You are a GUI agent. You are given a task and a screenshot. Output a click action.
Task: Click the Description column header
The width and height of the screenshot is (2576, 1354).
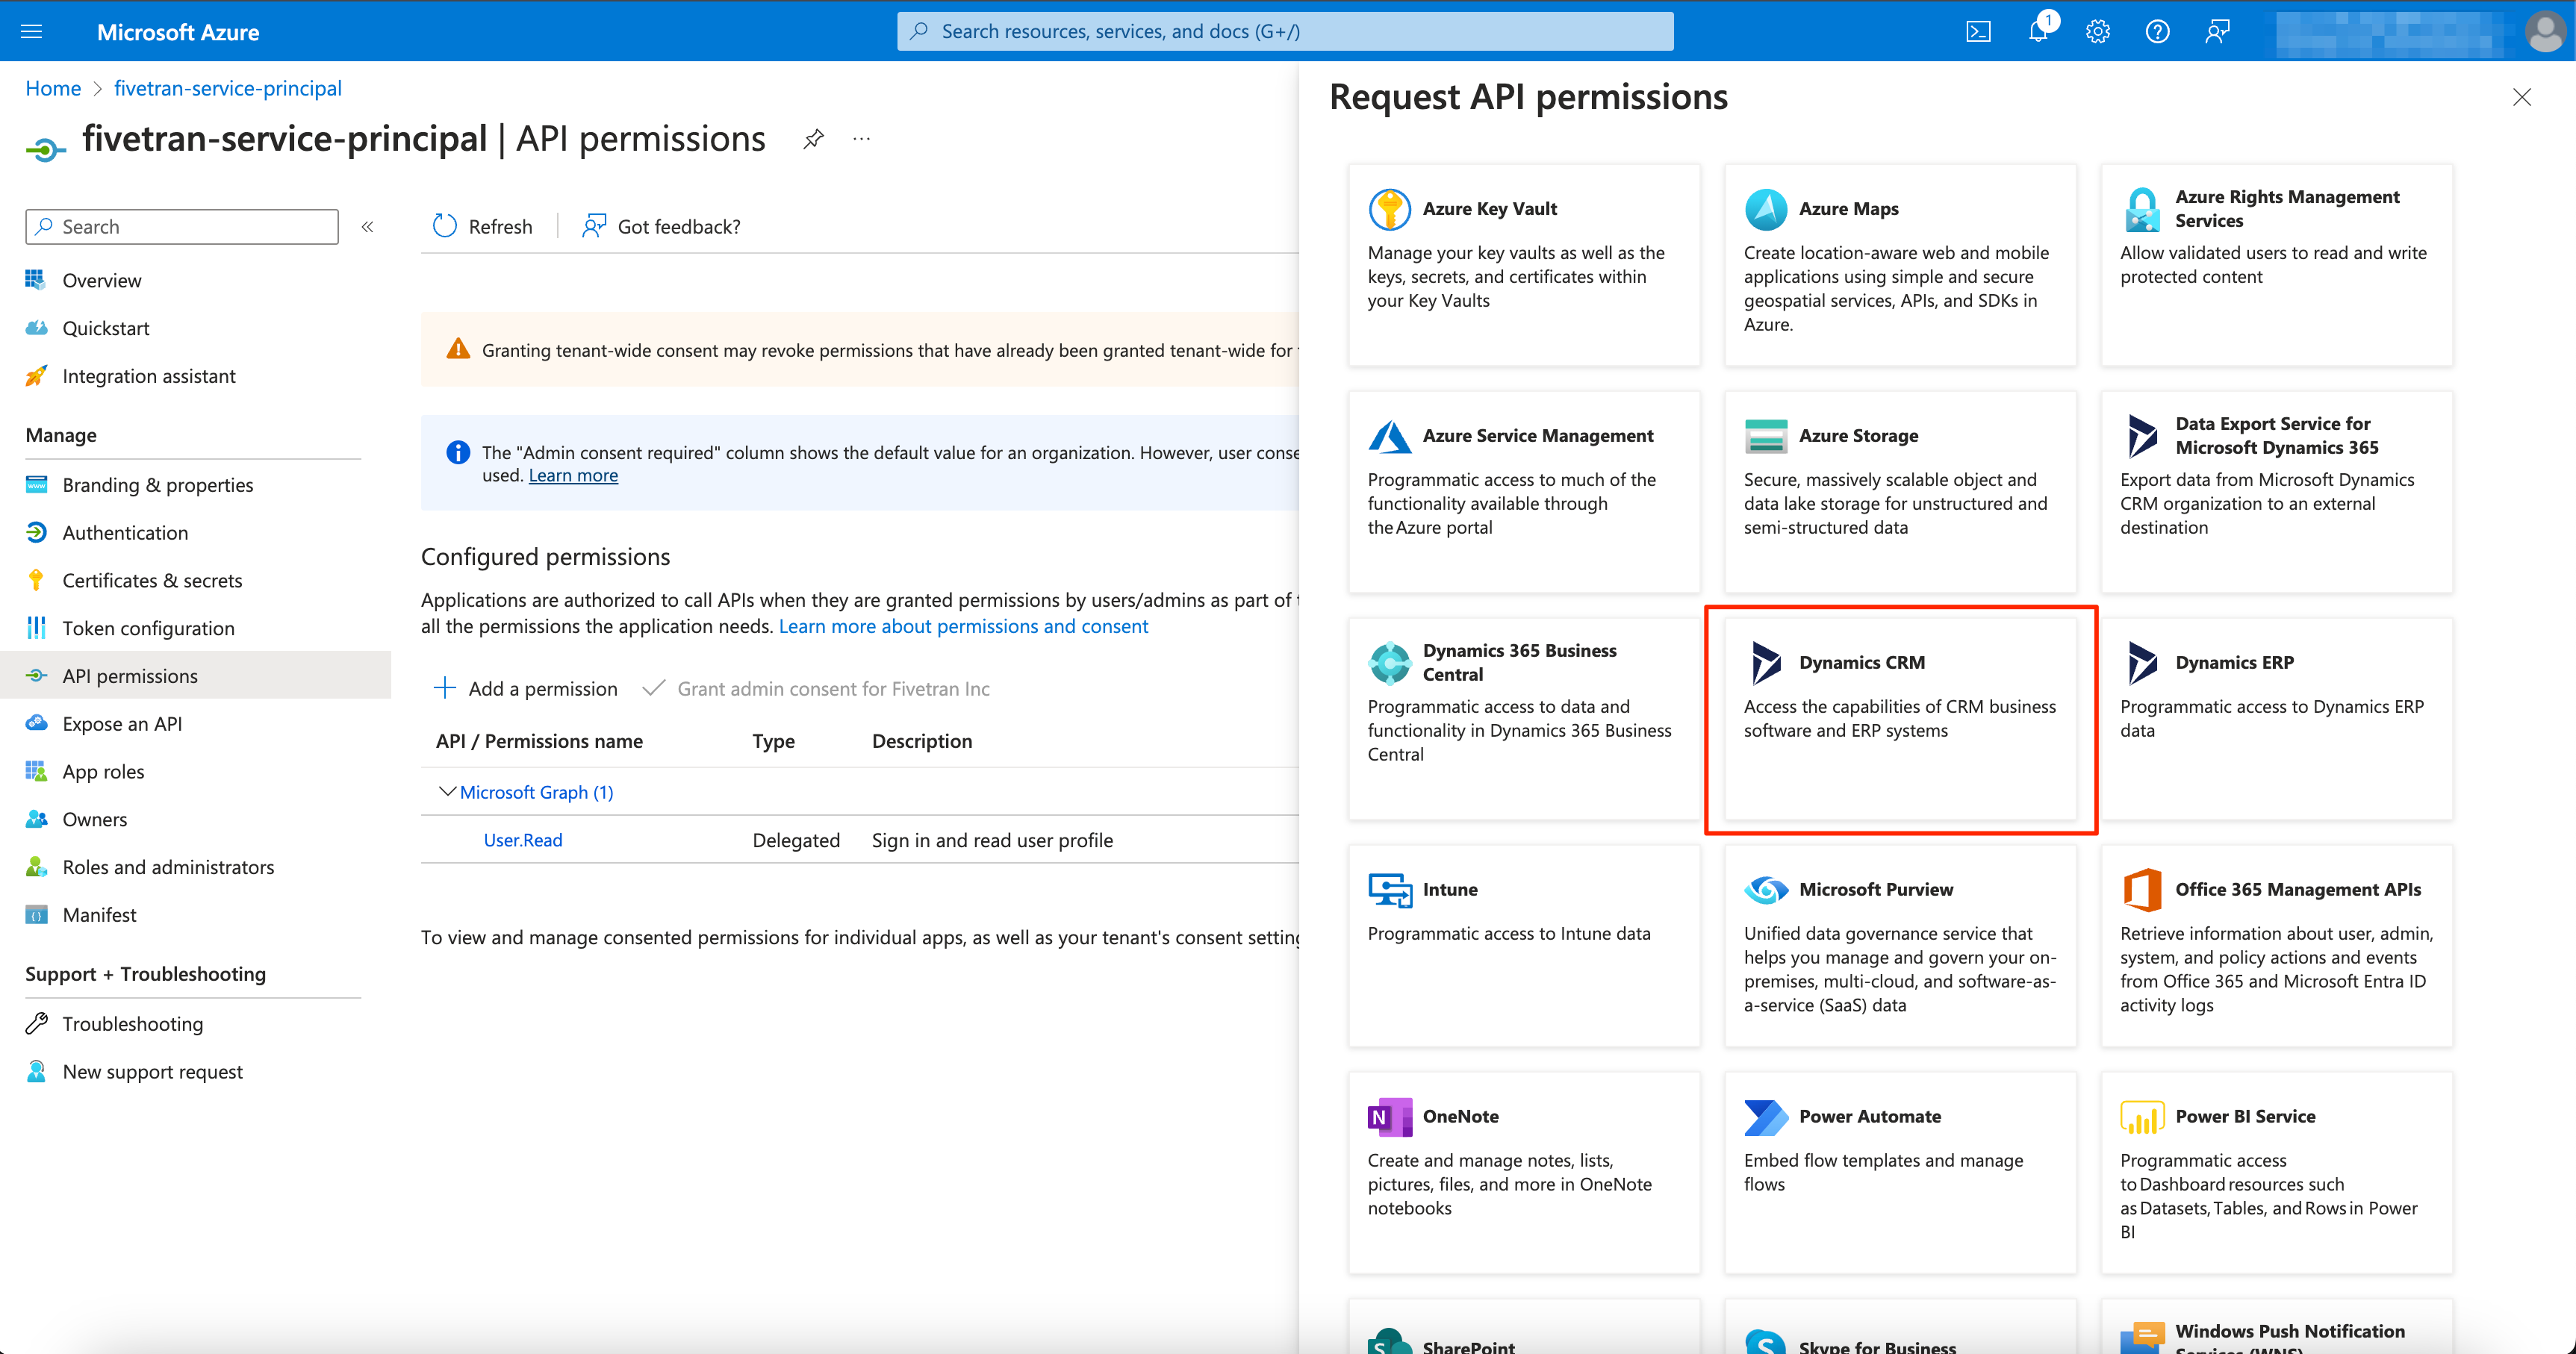point(921,741)
